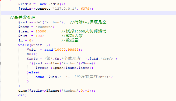The height and width of the screenshot is (101, 176).
Task: Click the 'rand' function call
Action: pos(48,50)
